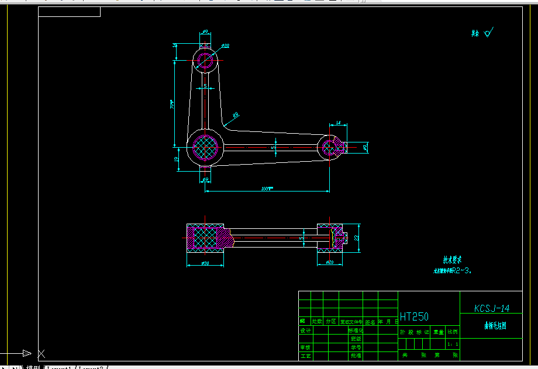The height and width of the screenshot is (369, 538).
Task: Click the 比例 title block cell
Action: pyautogui.click(x=453, y=332)
